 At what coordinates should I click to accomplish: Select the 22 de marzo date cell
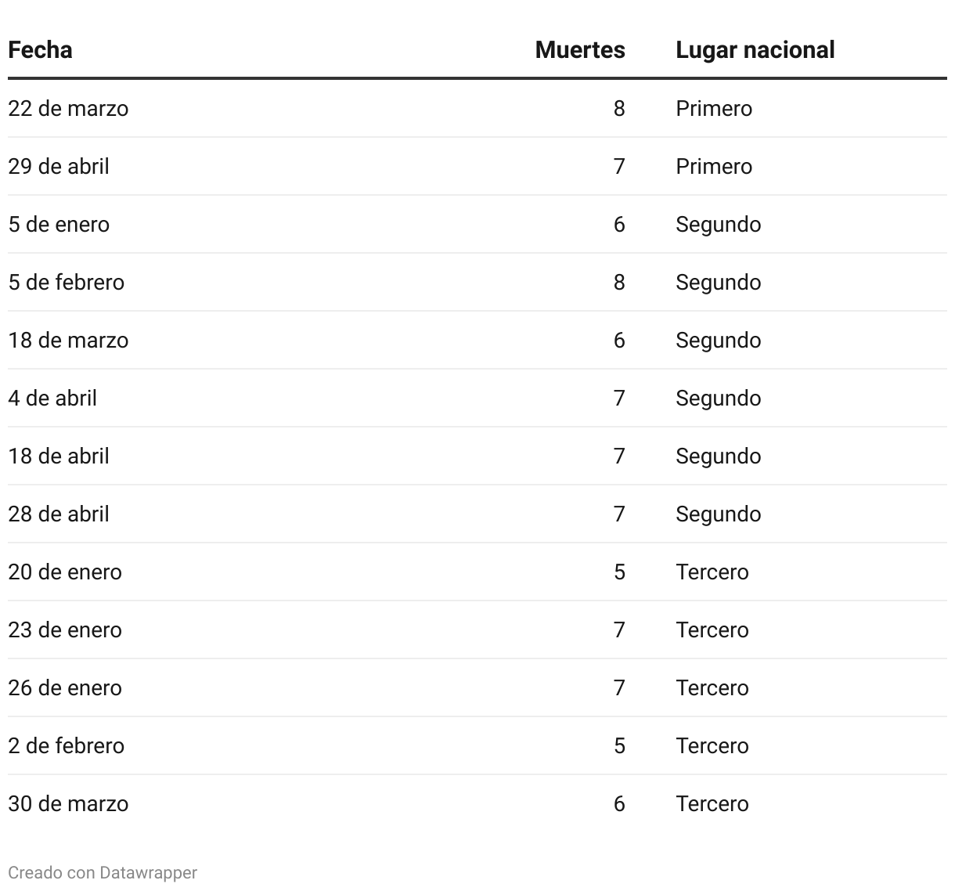pyautogui.click(x=68, y=108)
